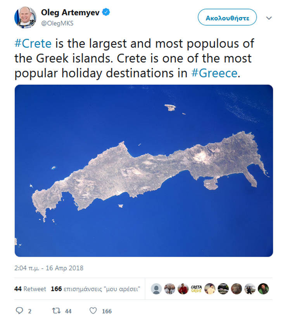285x317 pixels.
Task: Click the liker avatar with green jacket
Action: pos(263,289)
